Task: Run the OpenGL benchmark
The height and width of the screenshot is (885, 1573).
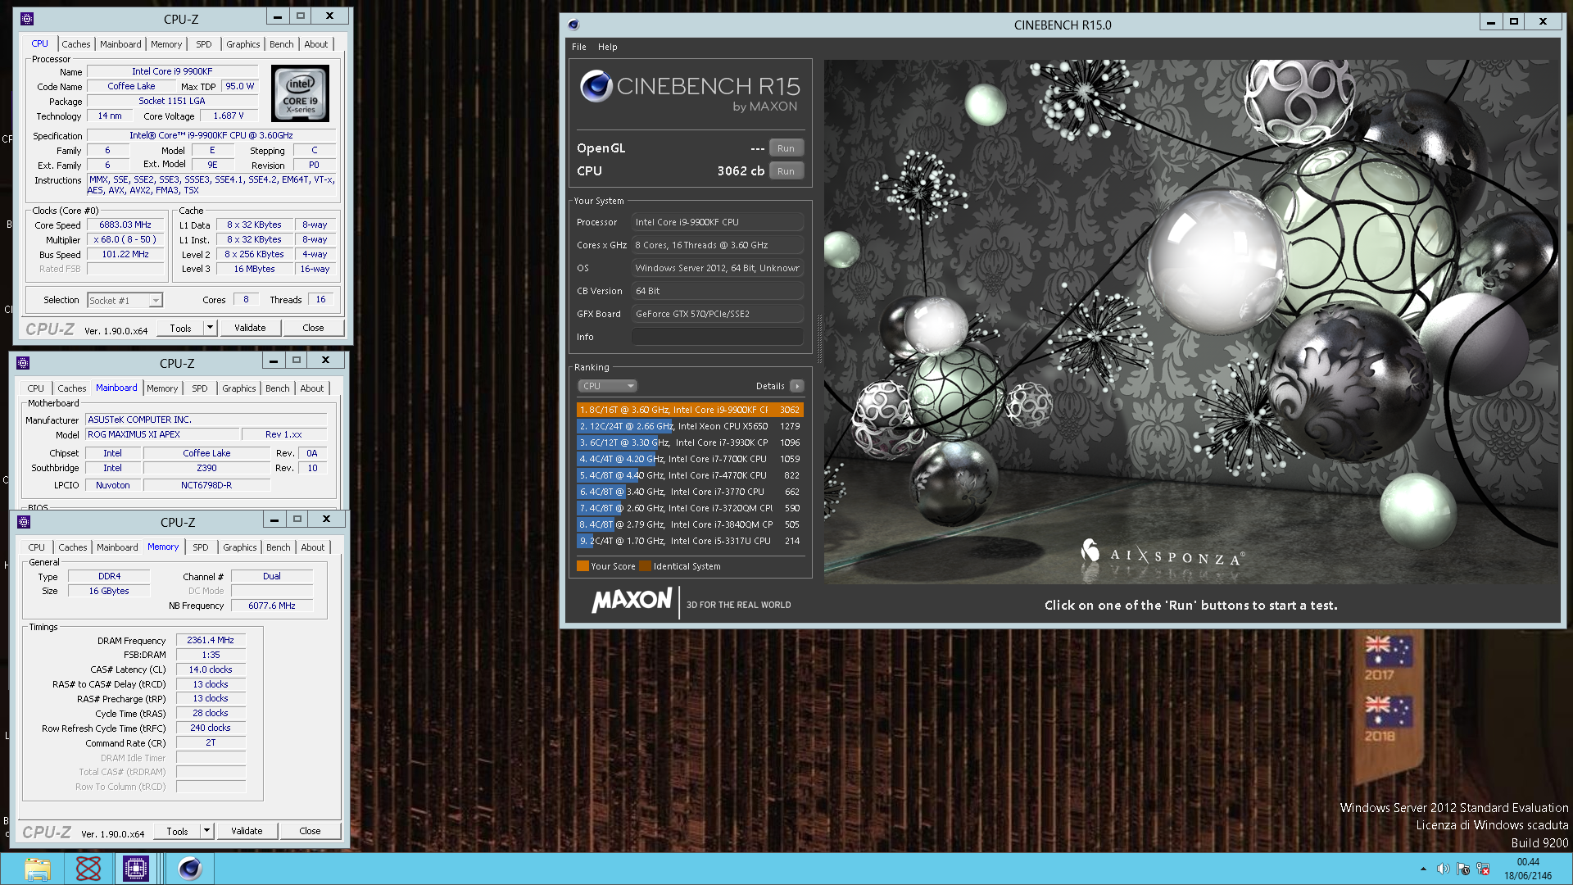Action: click(786, 148)
